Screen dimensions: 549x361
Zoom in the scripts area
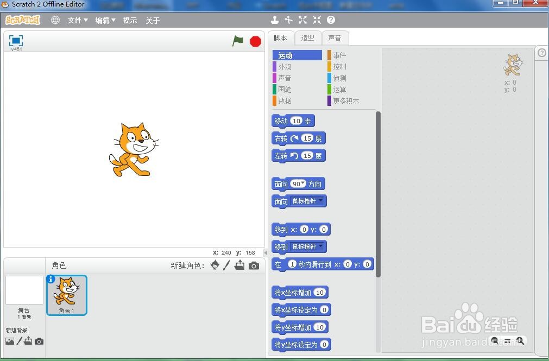click(520, 340)
